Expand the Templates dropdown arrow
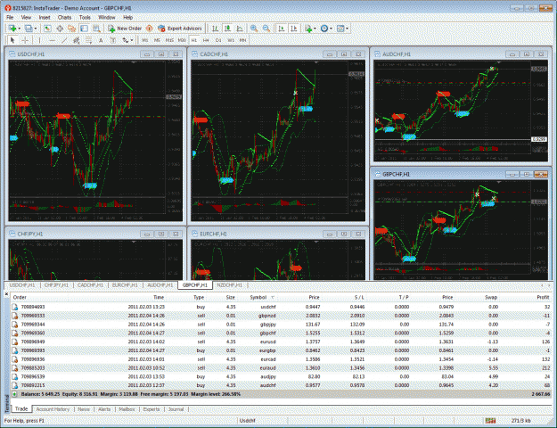This screenshot has height=428, width=557. (347, 29)
